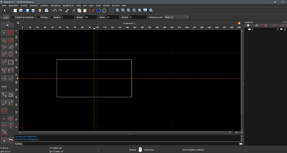Enable free snap with the plus icon
This screenshot has width=287, height=153.
click(4, 33)
